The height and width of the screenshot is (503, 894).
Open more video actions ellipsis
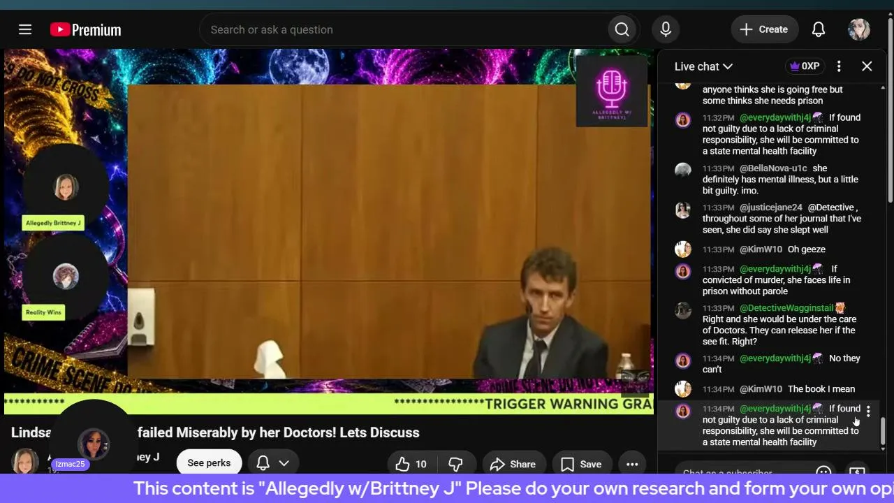[x=632, y=464]
